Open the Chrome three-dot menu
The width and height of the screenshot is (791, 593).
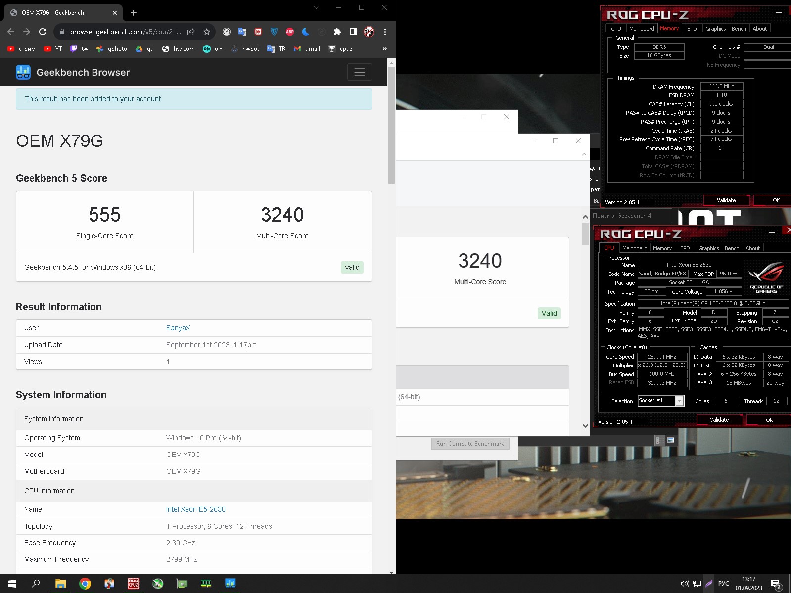click(x=385, y=32)
